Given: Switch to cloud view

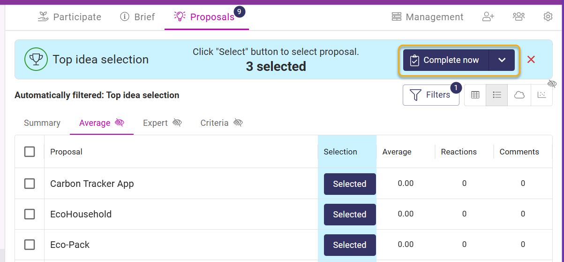Looking at the screenshot, I should click(x=519, y=95).
